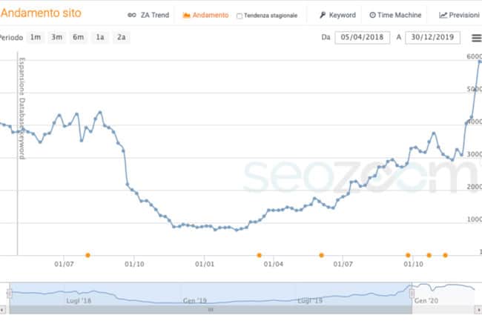This screenshot has width=482, height=321.
Task: Switch to the ZA Trend tab
Action: [x=150, y=15]
